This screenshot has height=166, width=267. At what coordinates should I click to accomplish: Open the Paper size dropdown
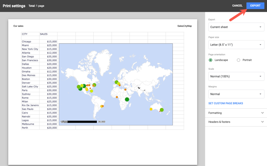point(236,45)
